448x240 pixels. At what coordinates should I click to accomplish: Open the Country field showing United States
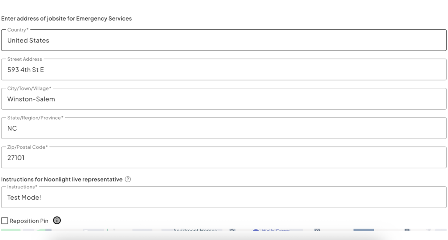[224, 40]
